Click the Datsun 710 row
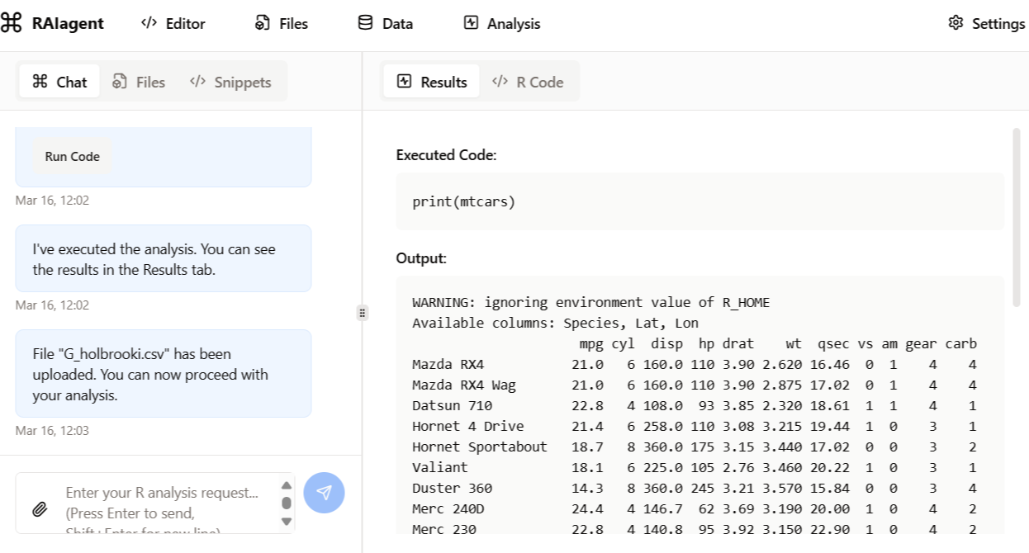 pos(695,405)
